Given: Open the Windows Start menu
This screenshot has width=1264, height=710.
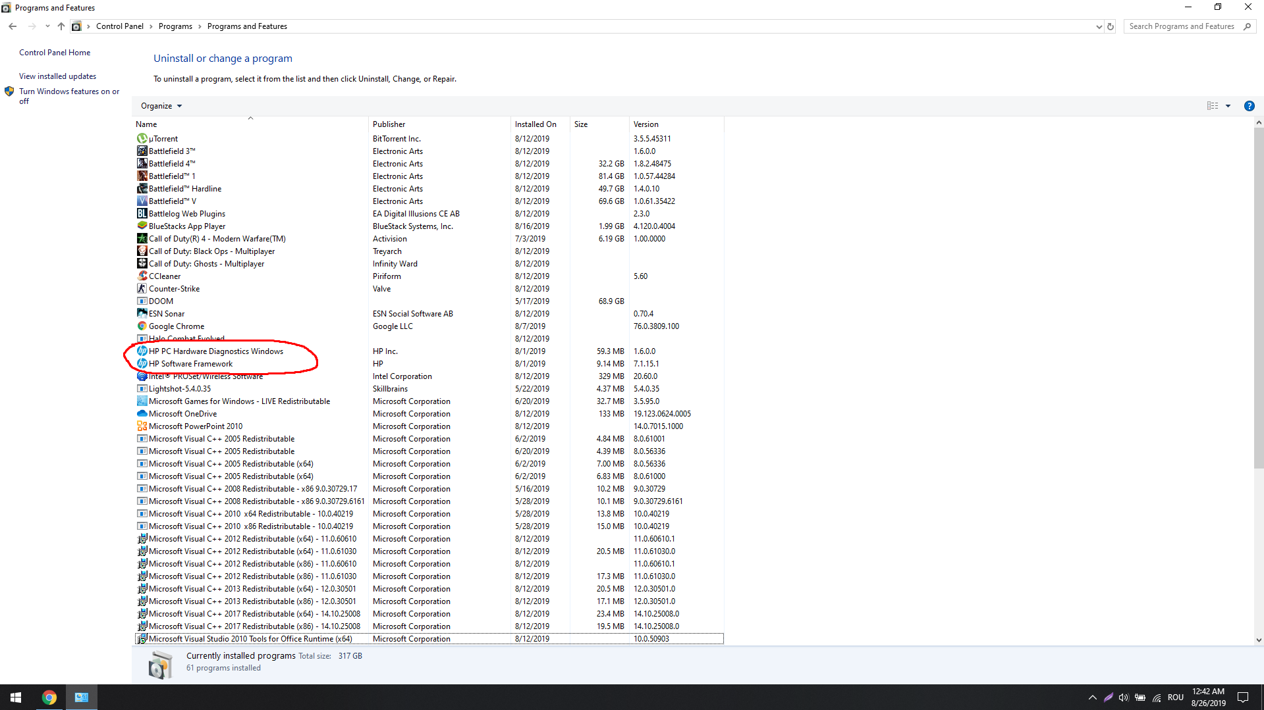Looking at the screenshot, I should pos(15,697).
